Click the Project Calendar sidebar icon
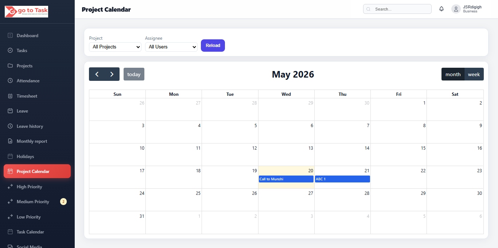This screenshot has width=498, height=248. pos(10,172)
